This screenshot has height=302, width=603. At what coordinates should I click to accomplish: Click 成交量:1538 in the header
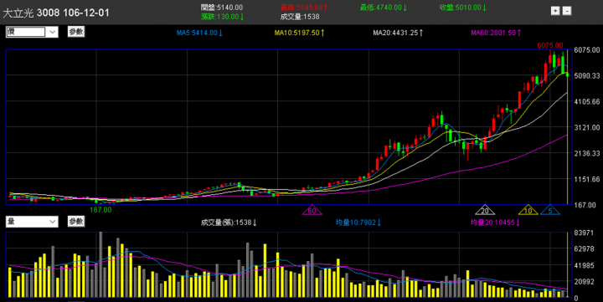tap(300, 17)
